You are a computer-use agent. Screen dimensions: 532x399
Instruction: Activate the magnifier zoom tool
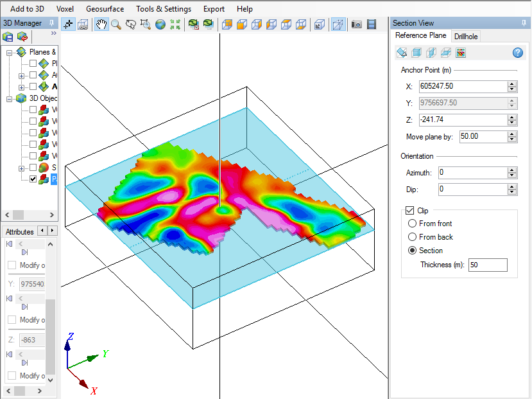[116, 24]
